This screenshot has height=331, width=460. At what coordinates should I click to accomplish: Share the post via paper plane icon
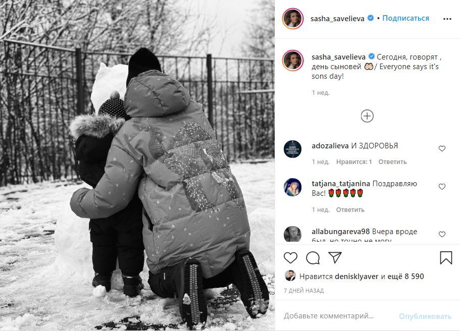point(335,257)
